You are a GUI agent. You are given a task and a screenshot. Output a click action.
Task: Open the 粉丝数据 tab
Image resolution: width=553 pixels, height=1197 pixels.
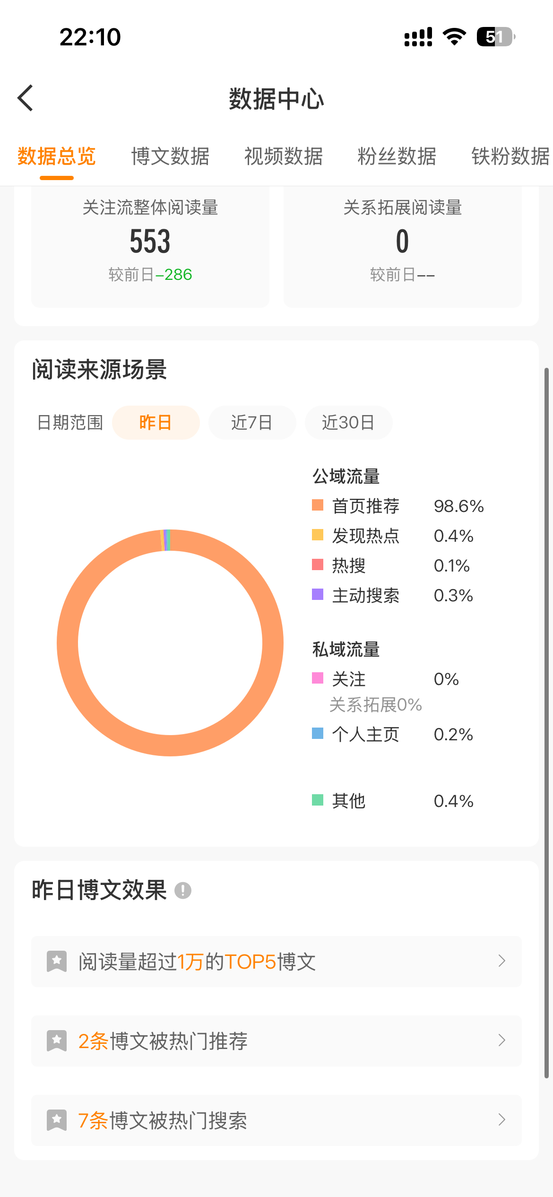(x=397, y=156)
